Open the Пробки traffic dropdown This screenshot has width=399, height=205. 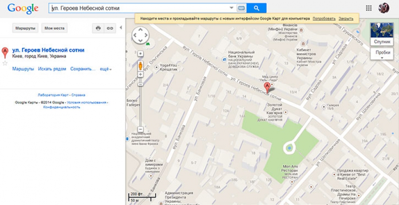pos(382,54)
